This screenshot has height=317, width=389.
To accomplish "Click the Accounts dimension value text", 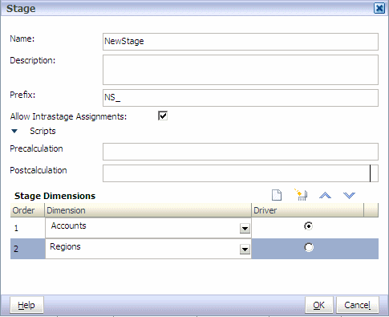I will coord(69,226).
